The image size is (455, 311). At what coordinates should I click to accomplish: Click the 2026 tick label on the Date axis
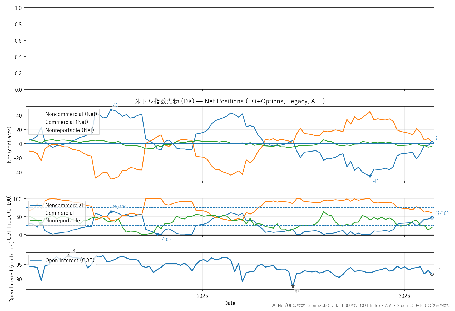(404, 296)
